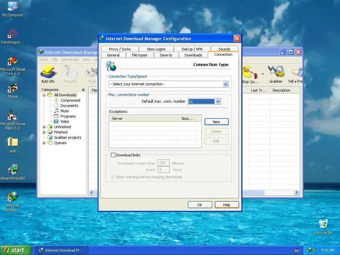Viewport: 340px width, 255px height.
Task: Open Default max. conn. number dropdown
Action: pos(218,101)
